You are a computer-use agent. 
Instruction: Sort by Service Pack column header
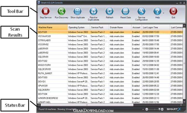point(99,27)
